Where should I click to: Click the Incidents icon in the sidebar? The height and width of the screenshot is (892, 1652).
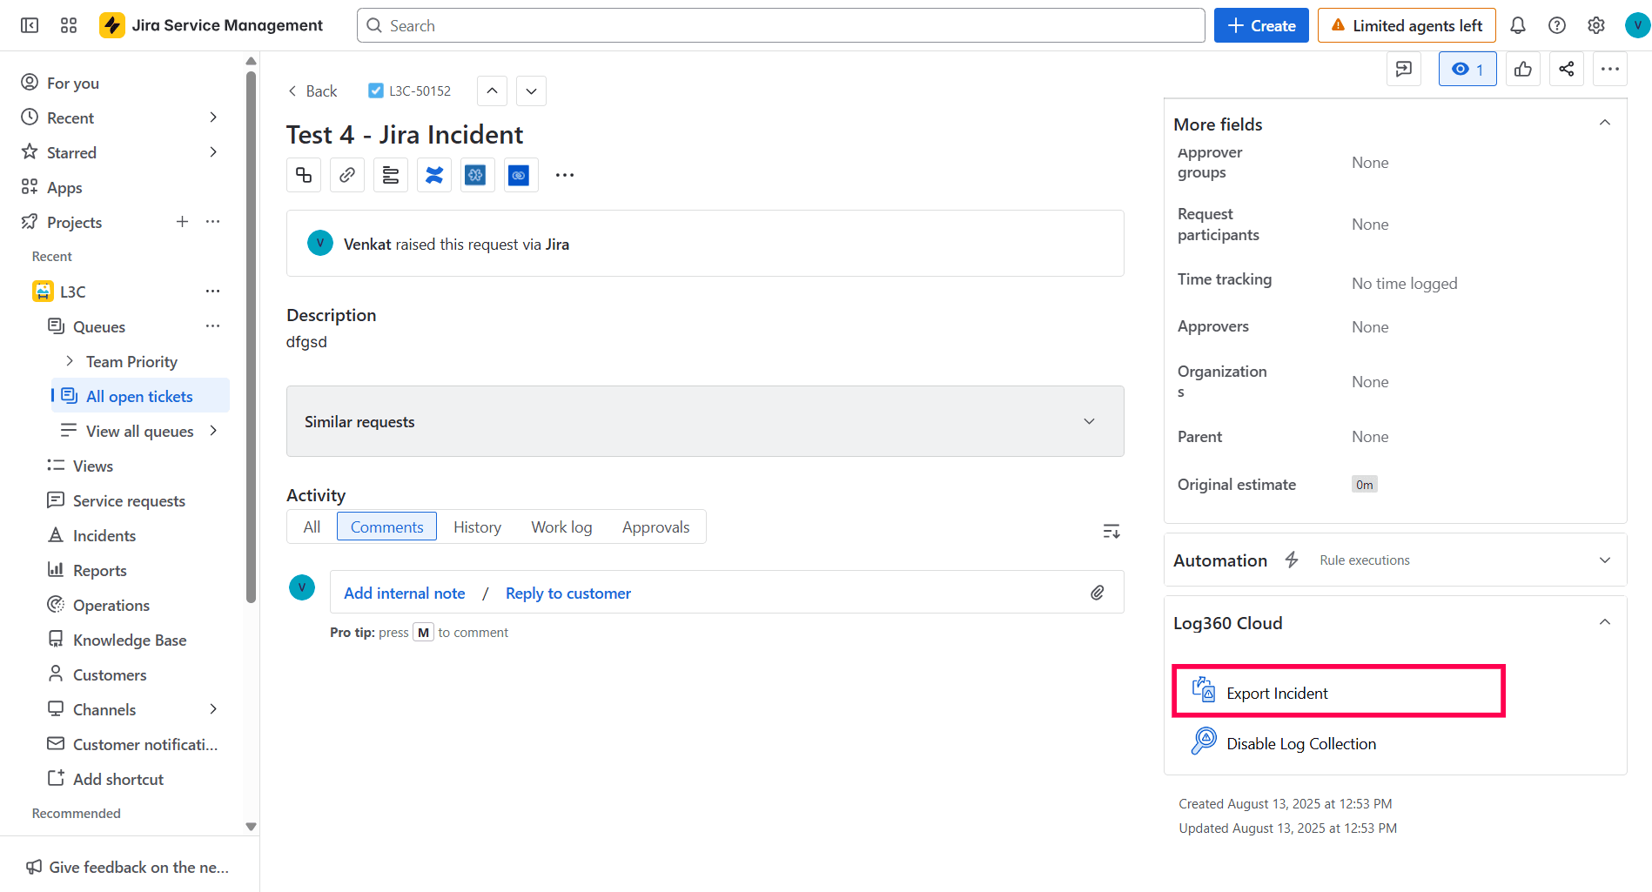pos(55,534)
